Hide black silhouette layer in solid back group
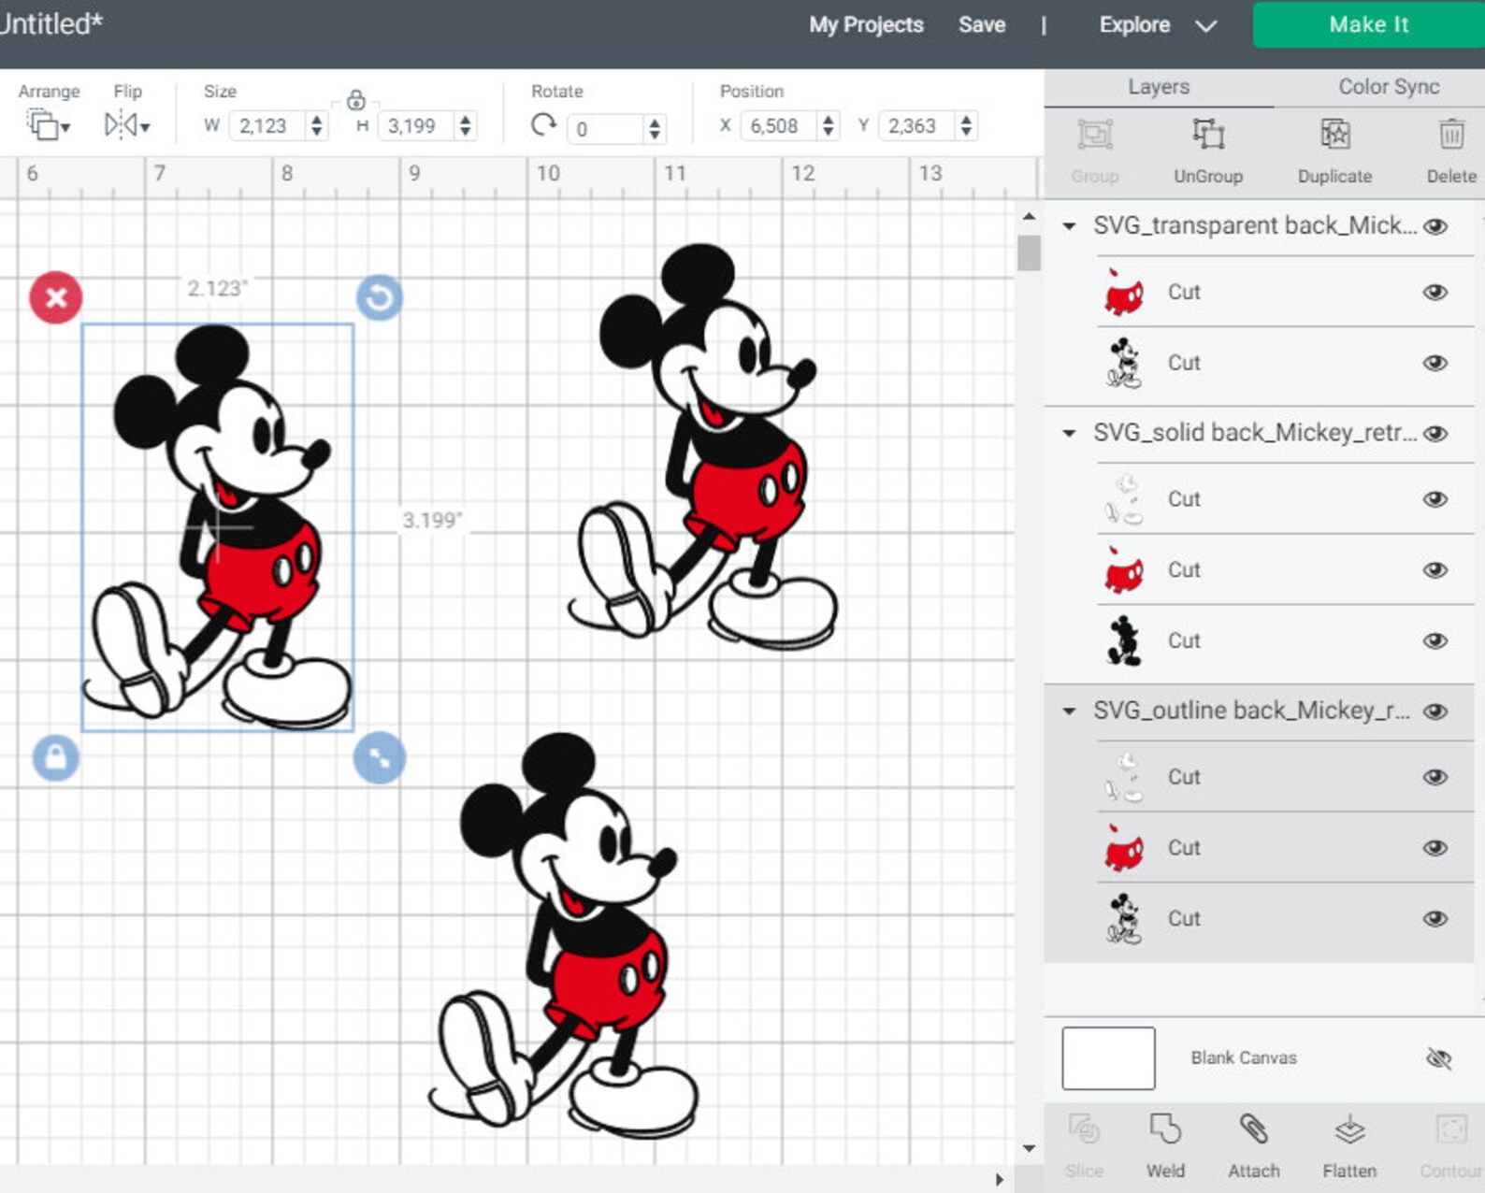This screenshot has width=1485, height=1193. (1435, 641)
